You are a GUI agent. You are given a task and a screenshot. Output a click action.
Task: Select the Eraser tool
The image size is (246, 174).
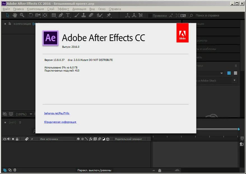coord(91,15)
